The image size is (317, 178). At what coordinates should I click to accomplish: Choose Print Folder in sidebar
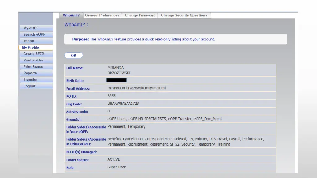(x=36, y=60)
